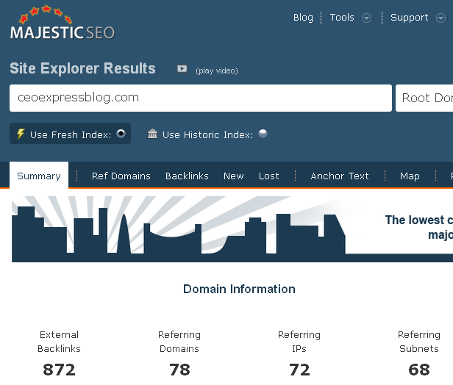Expand the Tools dropdown arrow
The width and height of the screenshot is (453, 385).
point(366,18)
